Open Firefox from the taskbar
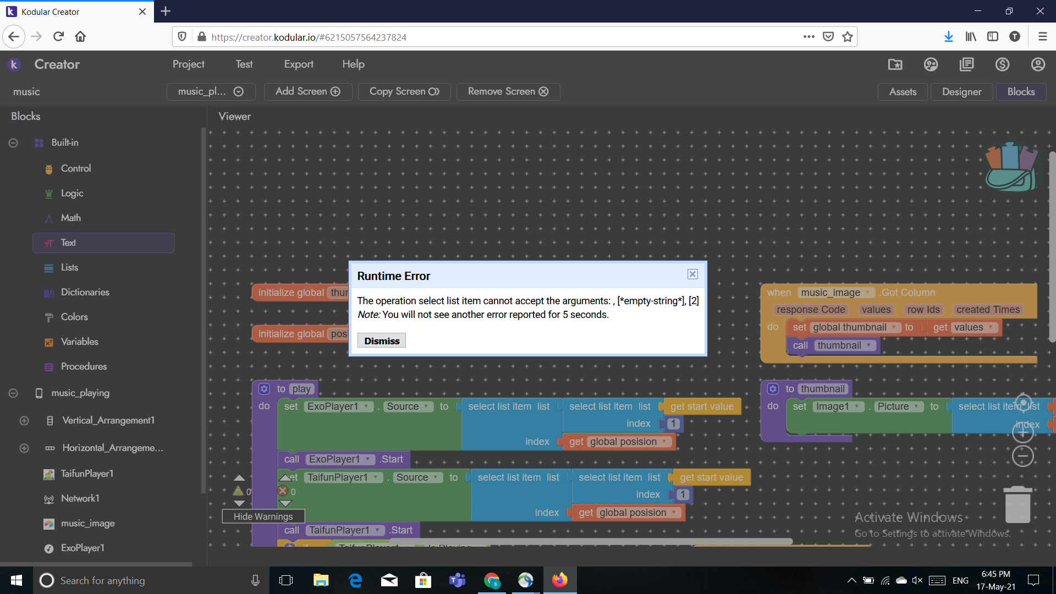Screen dimensions: 1056x594 (559, 580)
